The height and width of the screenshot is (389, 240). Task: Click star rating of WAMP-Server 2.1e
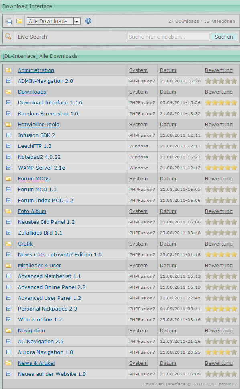tap(221, 168)
